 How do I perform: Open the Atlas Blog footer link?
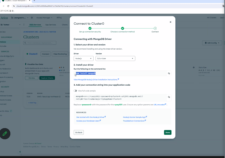64,147
